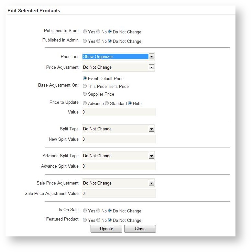251x252 pixels.
Task: Choose No for Published in Admin
Action: 98,41
